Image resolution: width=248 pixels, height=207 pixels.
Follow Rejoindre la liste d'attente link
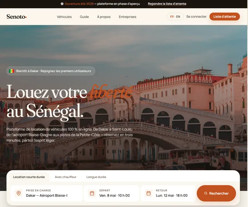[x=167, y=4]
